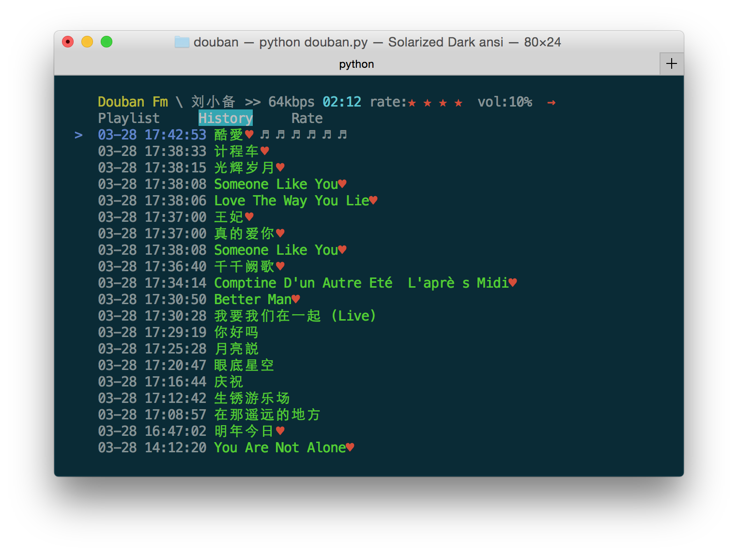738x554 pixels.
Task: Select the 你好吗 history entry
Action: point(178,332)
